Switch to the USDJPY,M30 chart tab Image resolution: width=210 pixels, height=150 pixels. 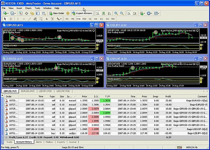(45, 91)
